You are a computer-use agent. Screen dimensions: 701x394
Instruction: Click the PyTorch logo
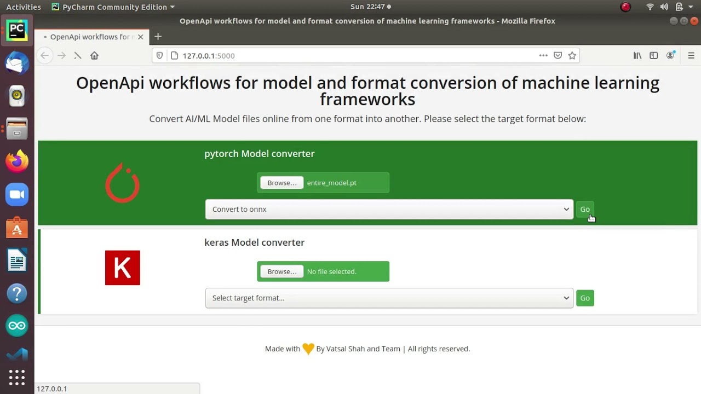pyautogui.click(x=123, y=183)
